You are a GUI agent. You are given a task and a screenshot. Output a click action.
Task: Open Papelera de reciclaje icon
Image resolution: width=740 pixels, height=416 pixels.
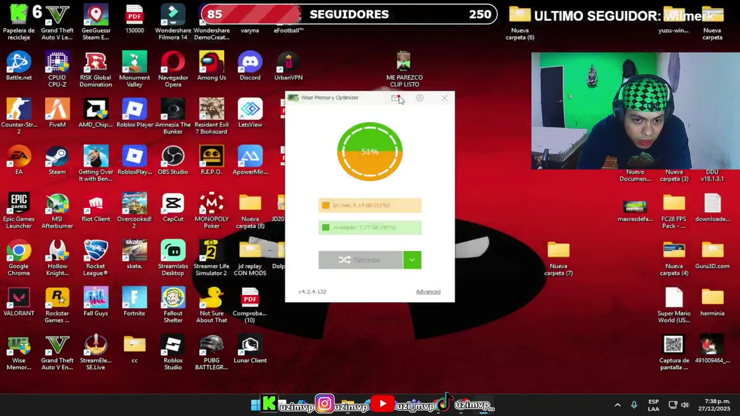click(x=19, y=23)
